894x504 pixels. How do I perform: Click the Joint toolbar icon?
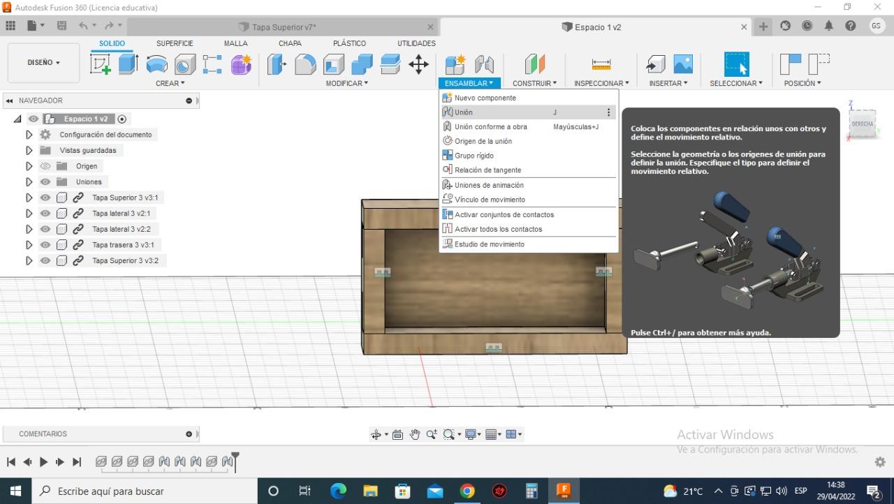pos(484,64)
